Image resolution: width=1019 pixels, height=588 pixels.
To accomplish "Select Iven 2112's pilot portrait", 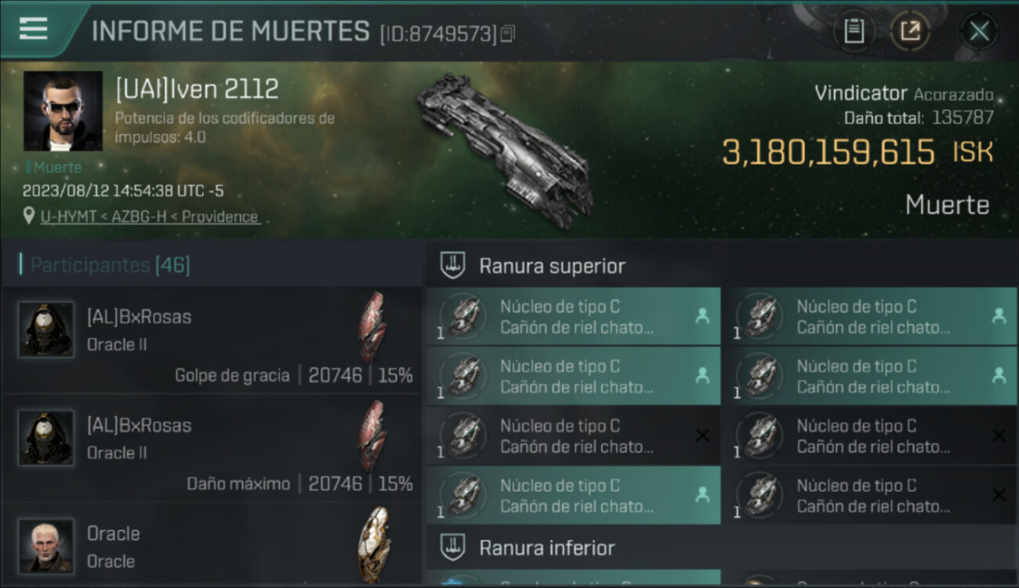I will coord(63,111).
